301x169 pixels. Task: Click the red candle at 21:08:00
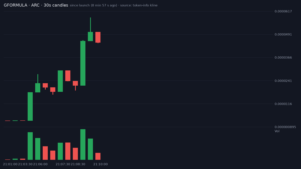coord(68,76)
